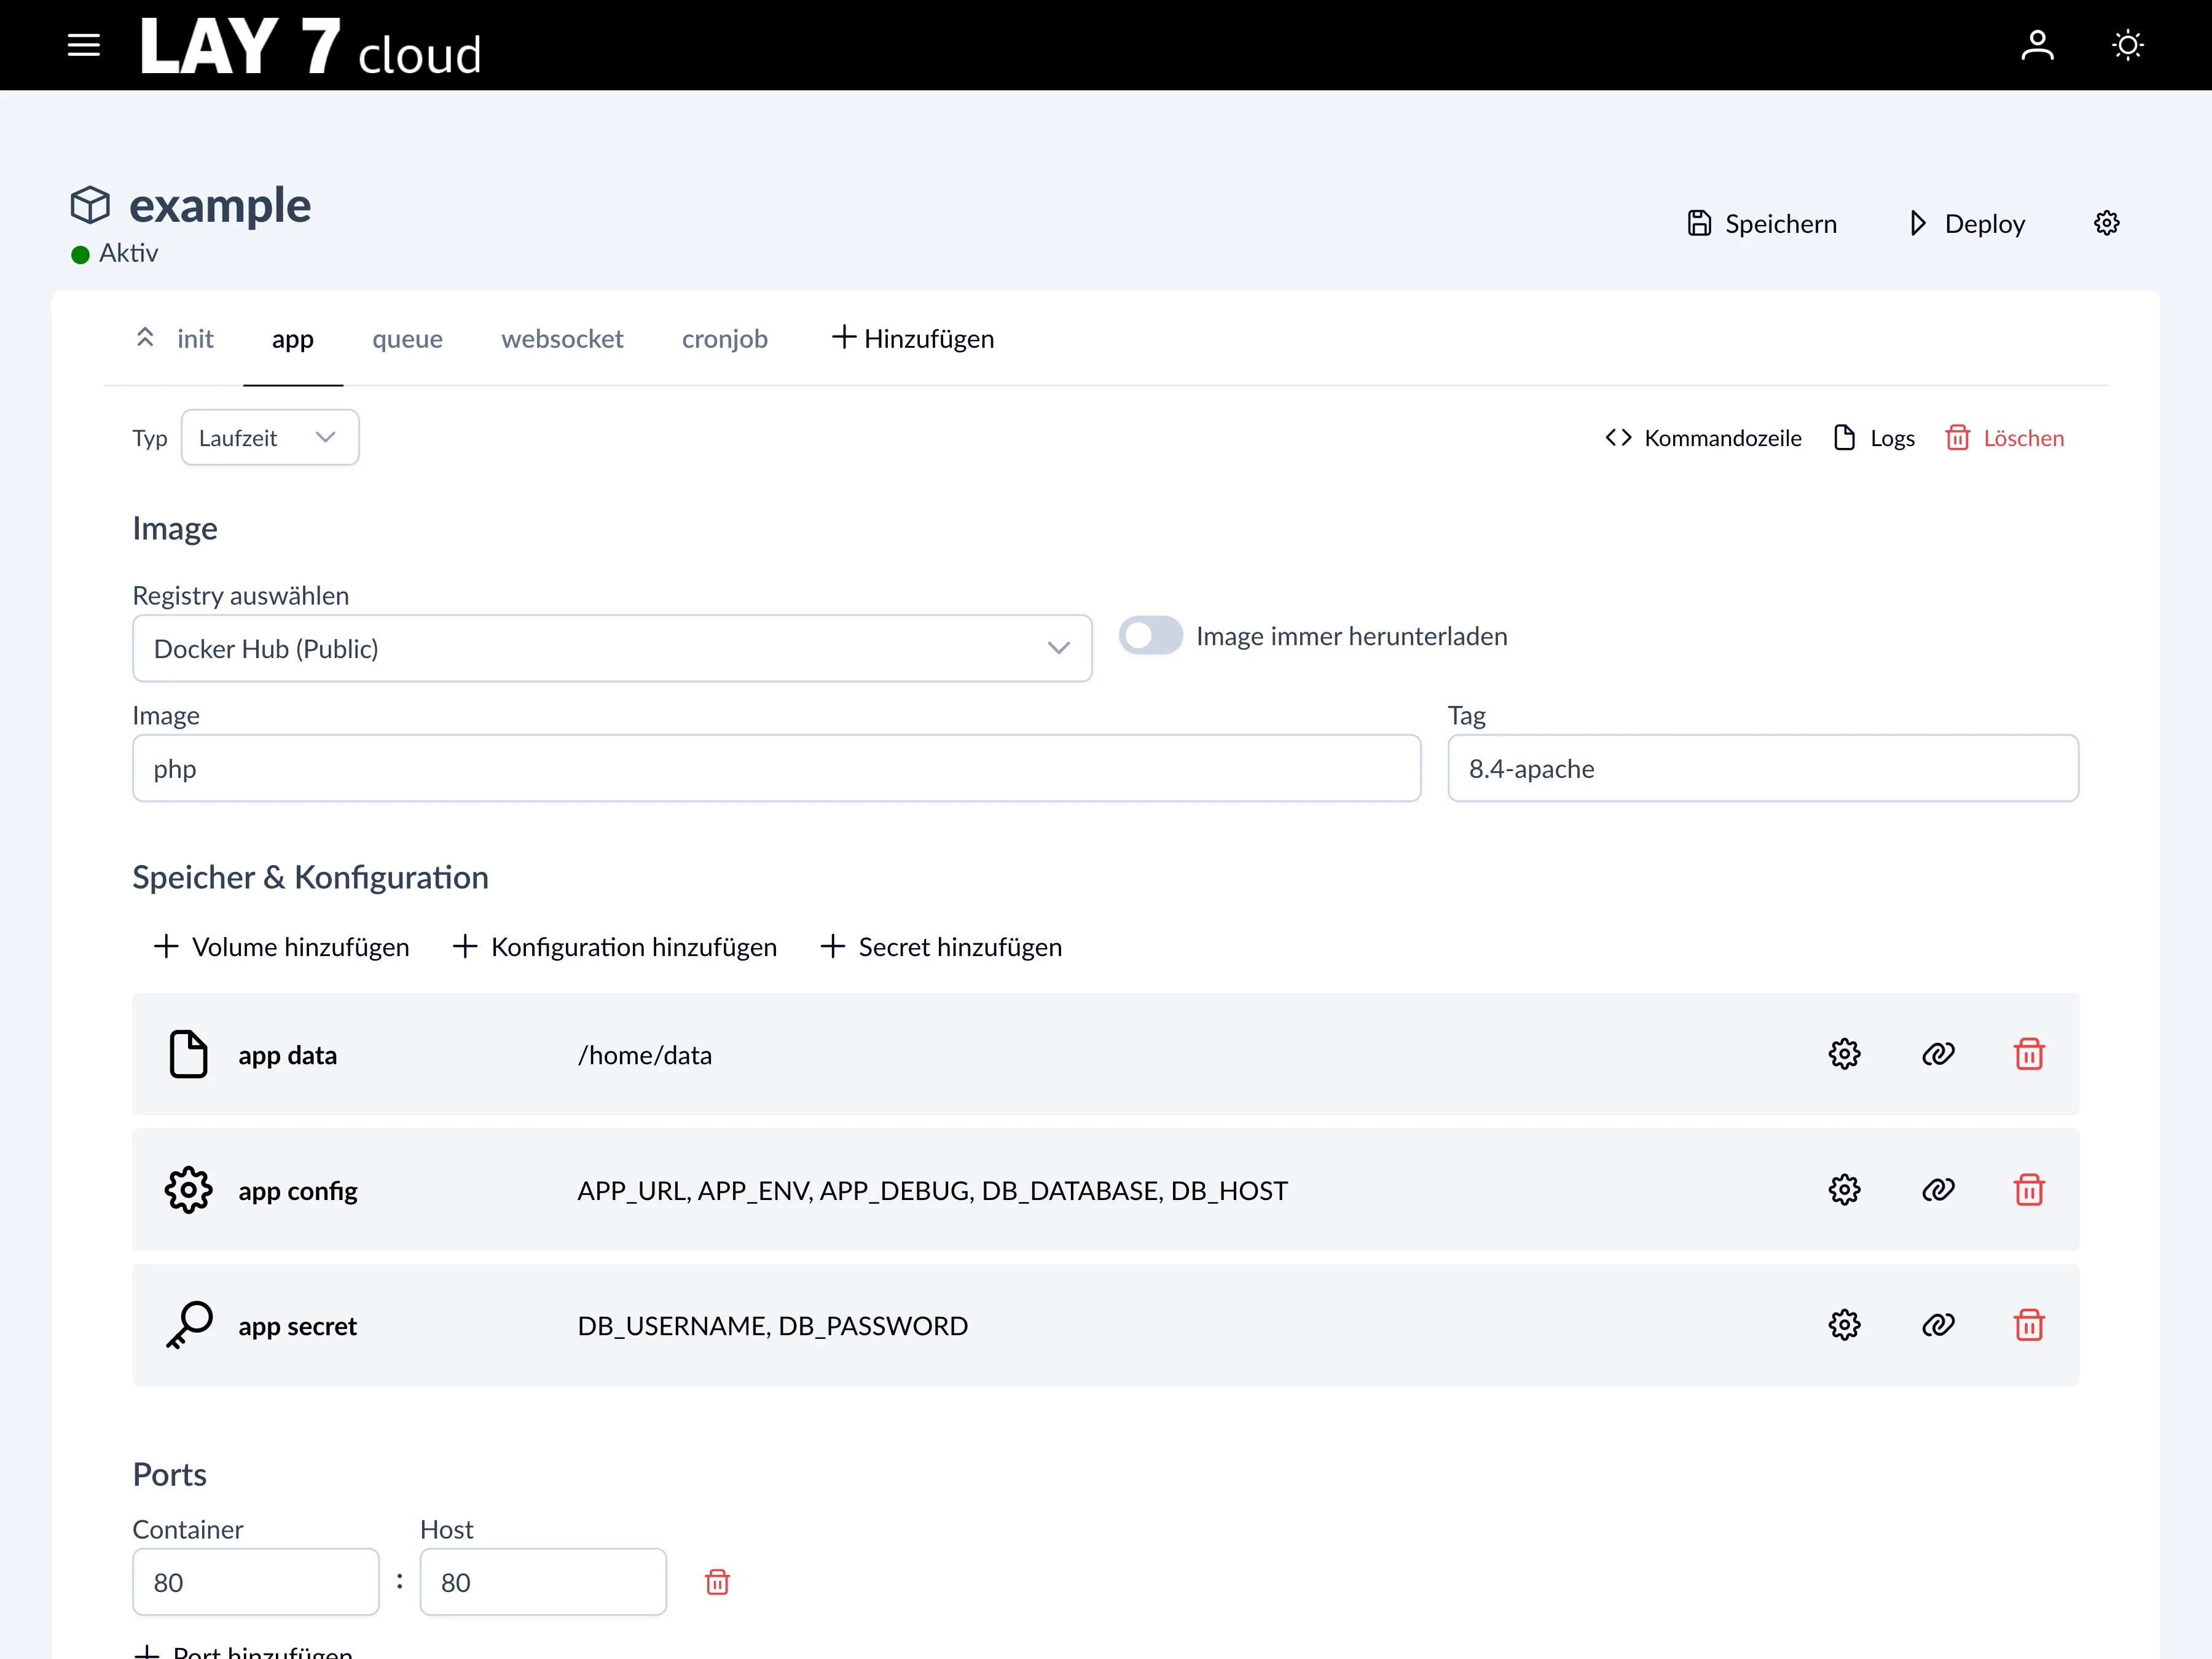The height and width of the screenshot is (1659, 2212).
Task: View Logs of the app container
Action: click(x=1873, y=437)
